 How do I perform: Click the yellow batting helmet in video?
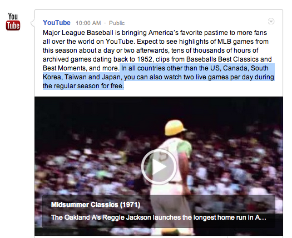(x=175, y=128)
